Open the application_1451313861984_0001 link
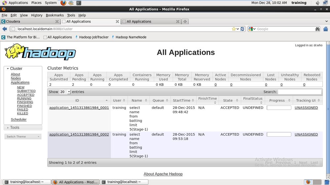 pyautogui.click(x=79, y=108)
